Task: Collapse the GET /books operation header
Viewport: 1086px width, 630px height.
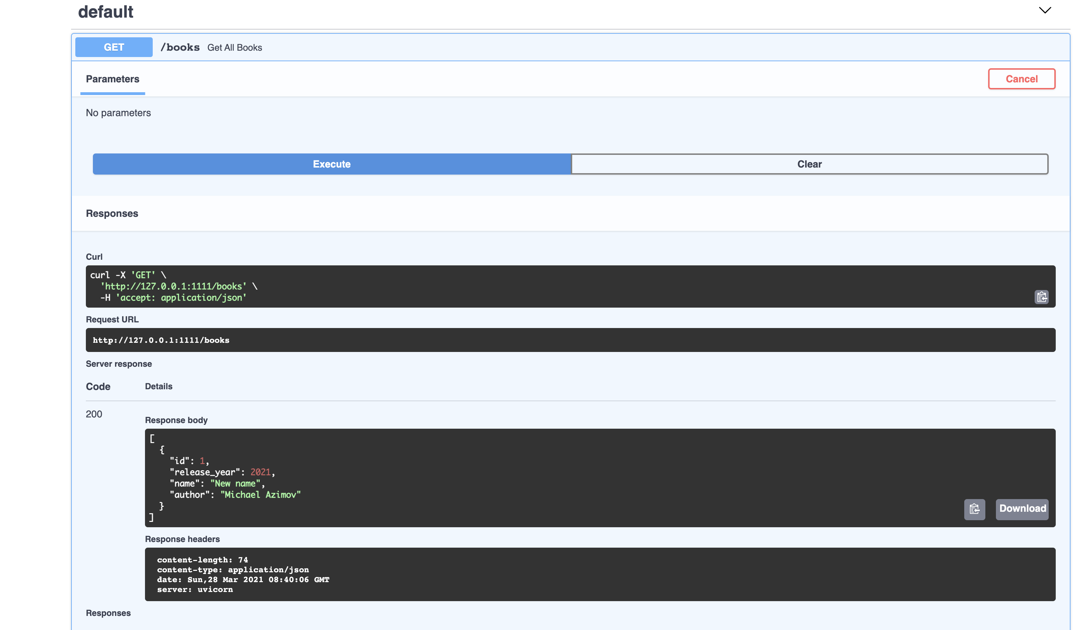Action: 603,48
